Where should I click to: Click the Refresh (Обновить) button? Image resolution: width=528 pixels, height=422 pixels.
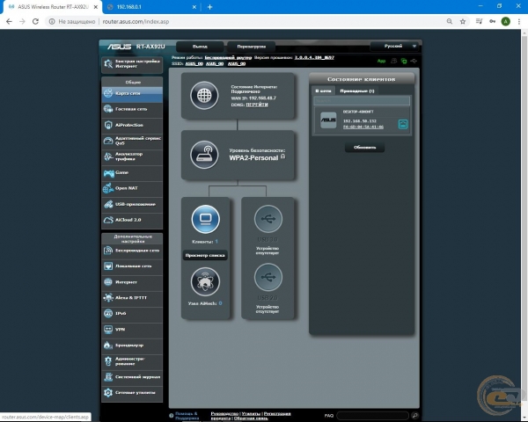364,148
